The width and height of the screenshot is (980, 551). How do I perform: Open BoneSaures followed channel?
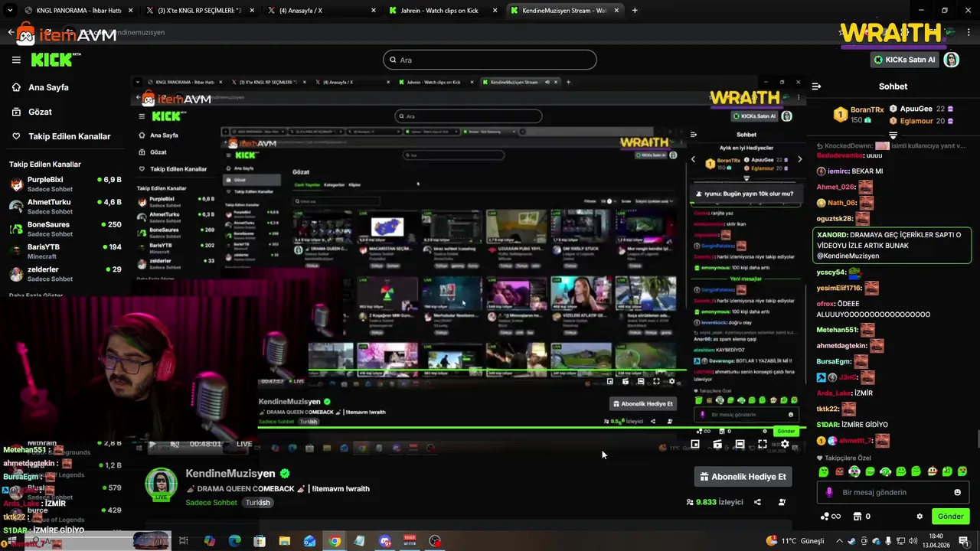click(x=65, y=229)
